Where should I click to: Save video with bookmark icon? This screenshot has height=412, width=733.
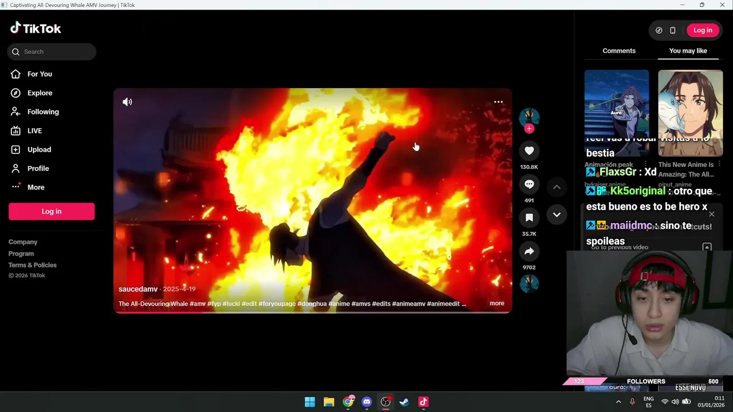pos(529,217)
